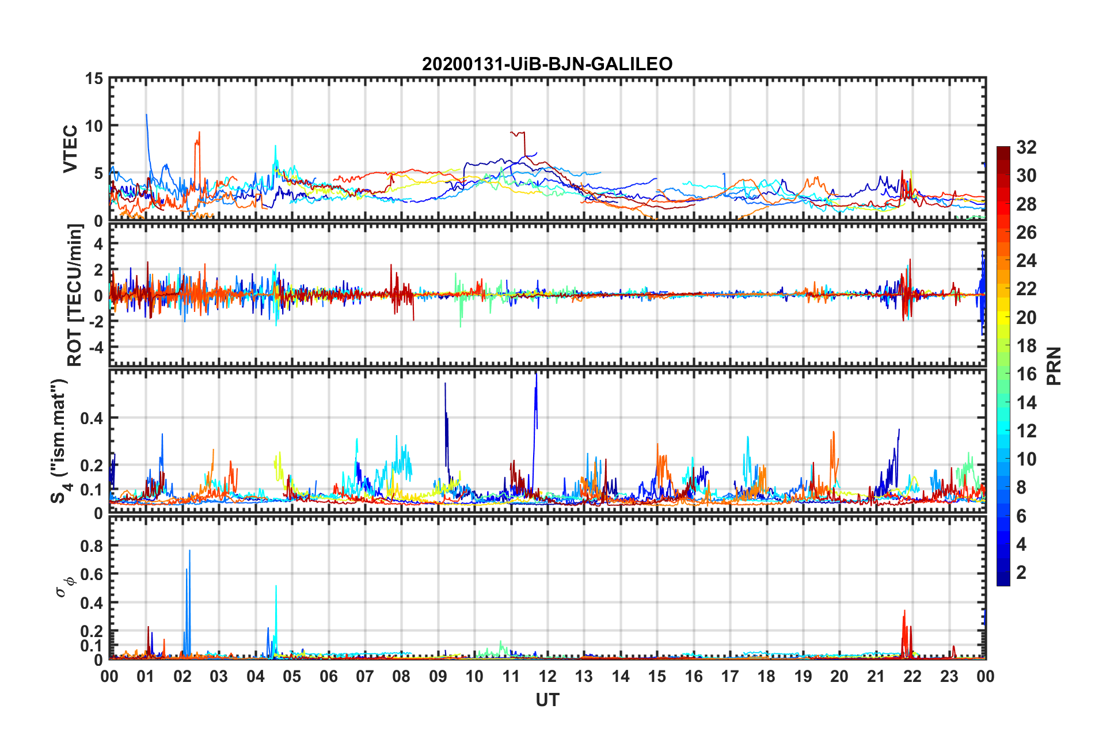
Task: Click colorbar tick label 16
Action: pos(1026,374)
